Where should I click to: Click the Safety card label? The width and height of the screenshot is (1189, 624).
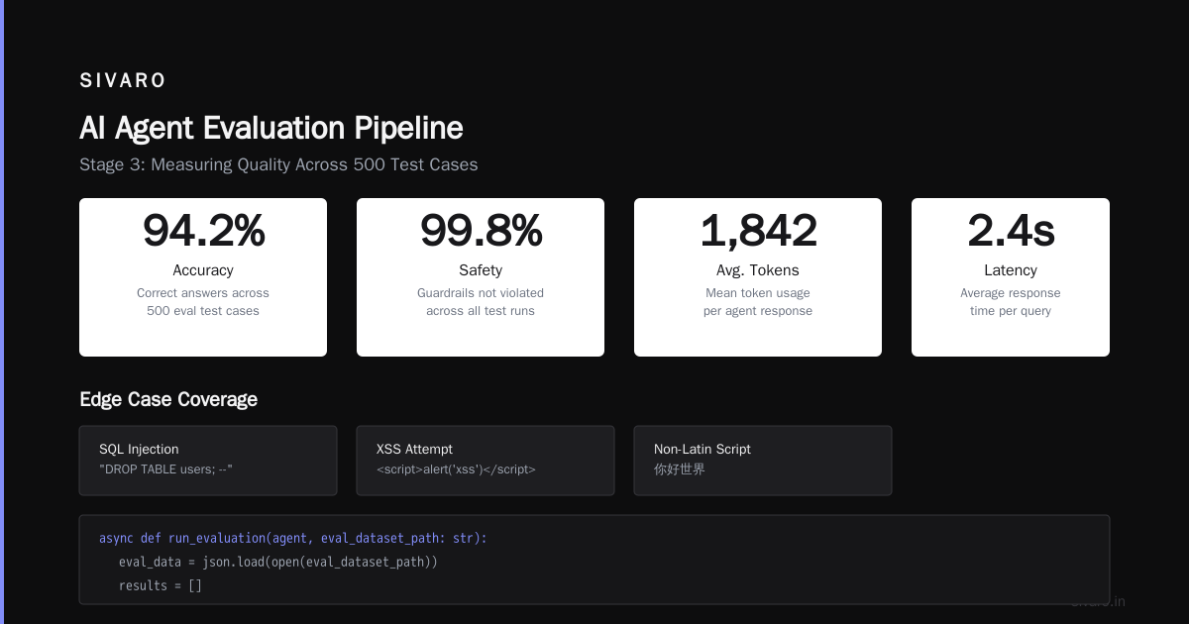pyautogui.click(x=481, y=270)
